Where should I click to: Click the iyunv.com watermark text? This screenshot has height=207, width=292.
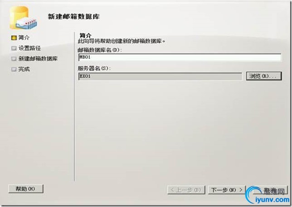pyautogui.click(x=273, y=200)
